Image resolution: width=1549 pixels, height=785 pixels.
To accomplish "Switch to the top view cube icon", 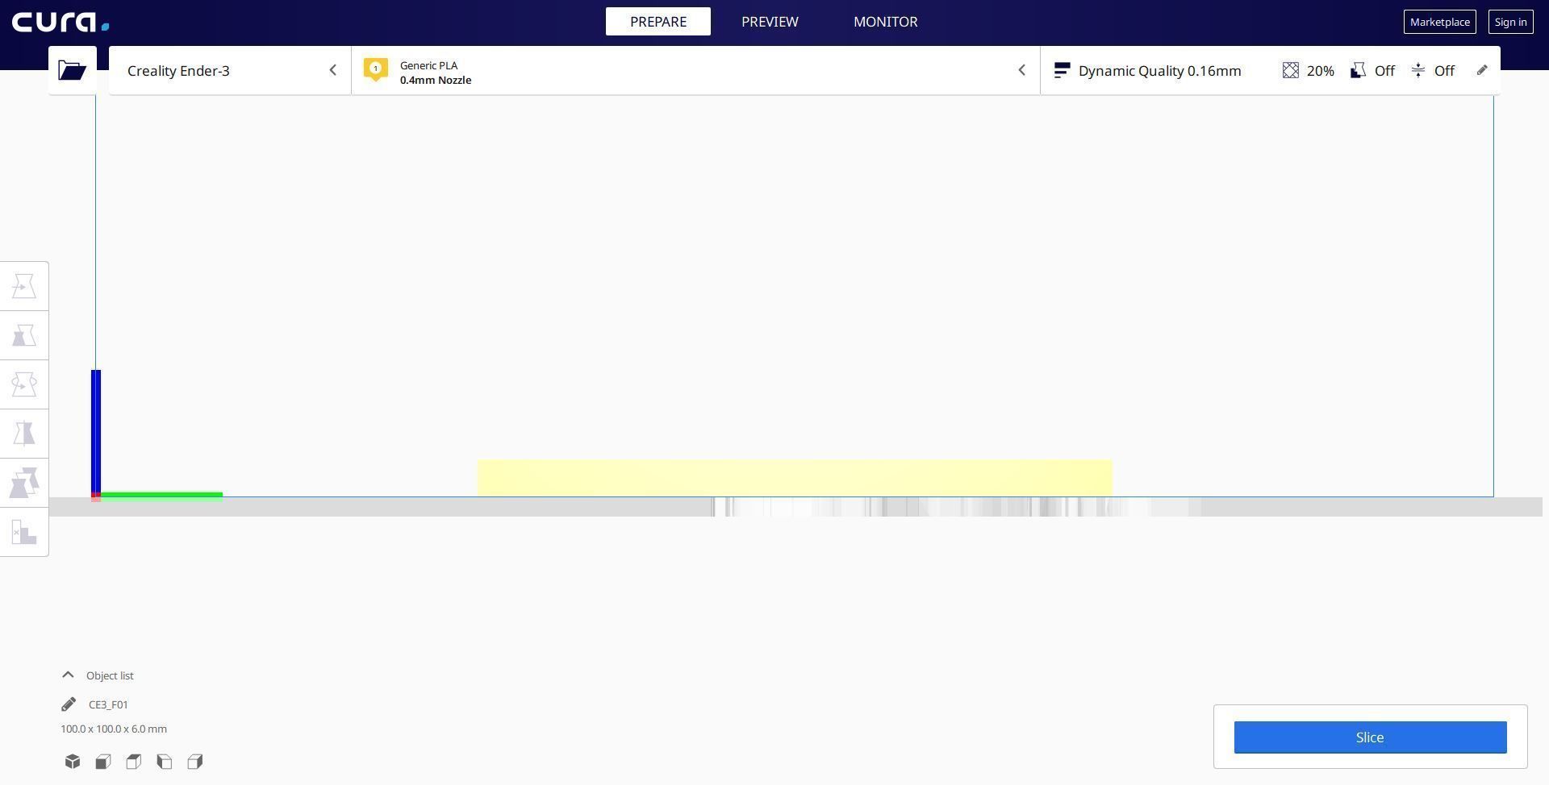I will coord(134,762).
